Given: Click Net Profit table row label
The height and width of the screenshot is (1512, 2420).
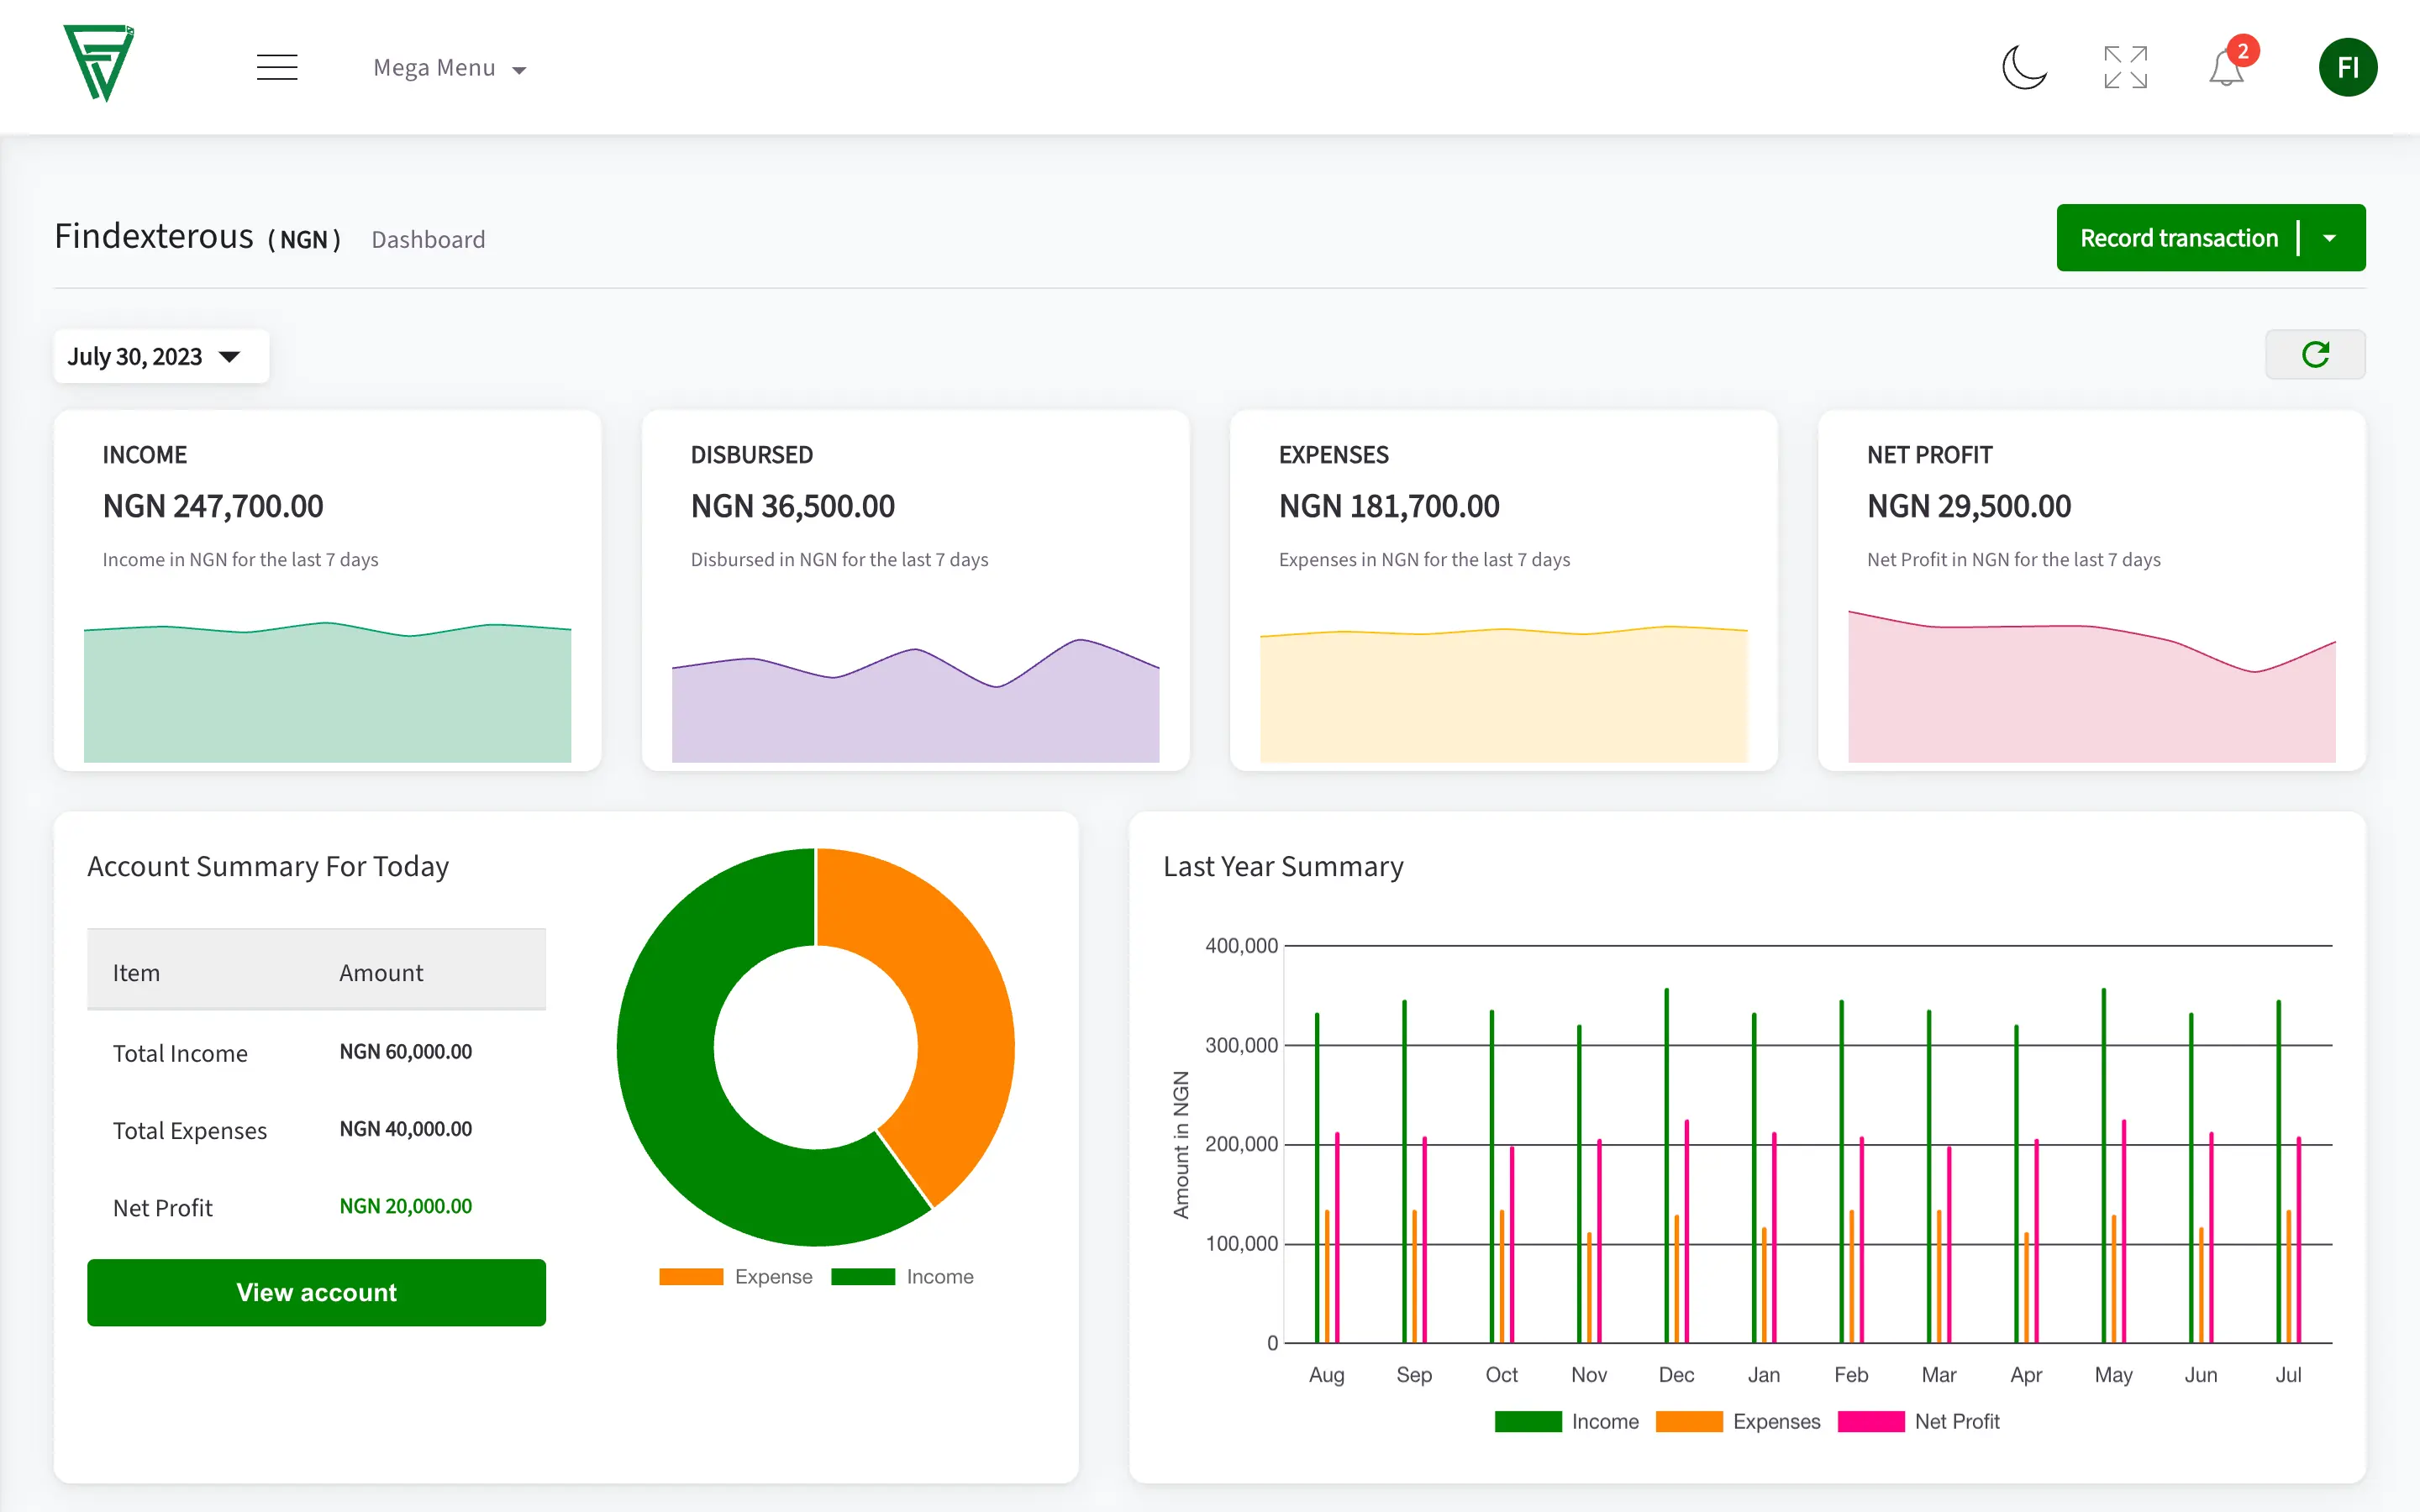Looking at the screenshot, I should pos(163,1208).
